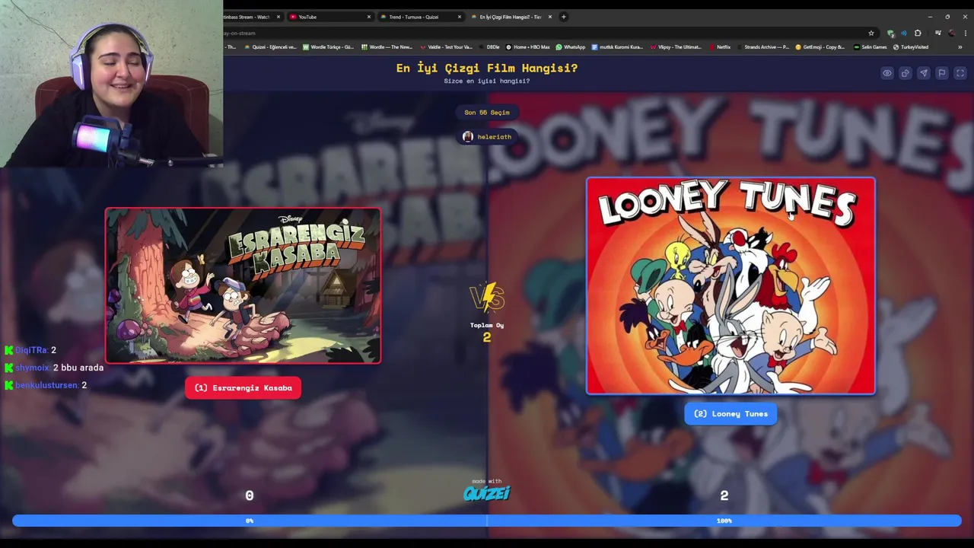Open the Netflix bookmark

719,47
